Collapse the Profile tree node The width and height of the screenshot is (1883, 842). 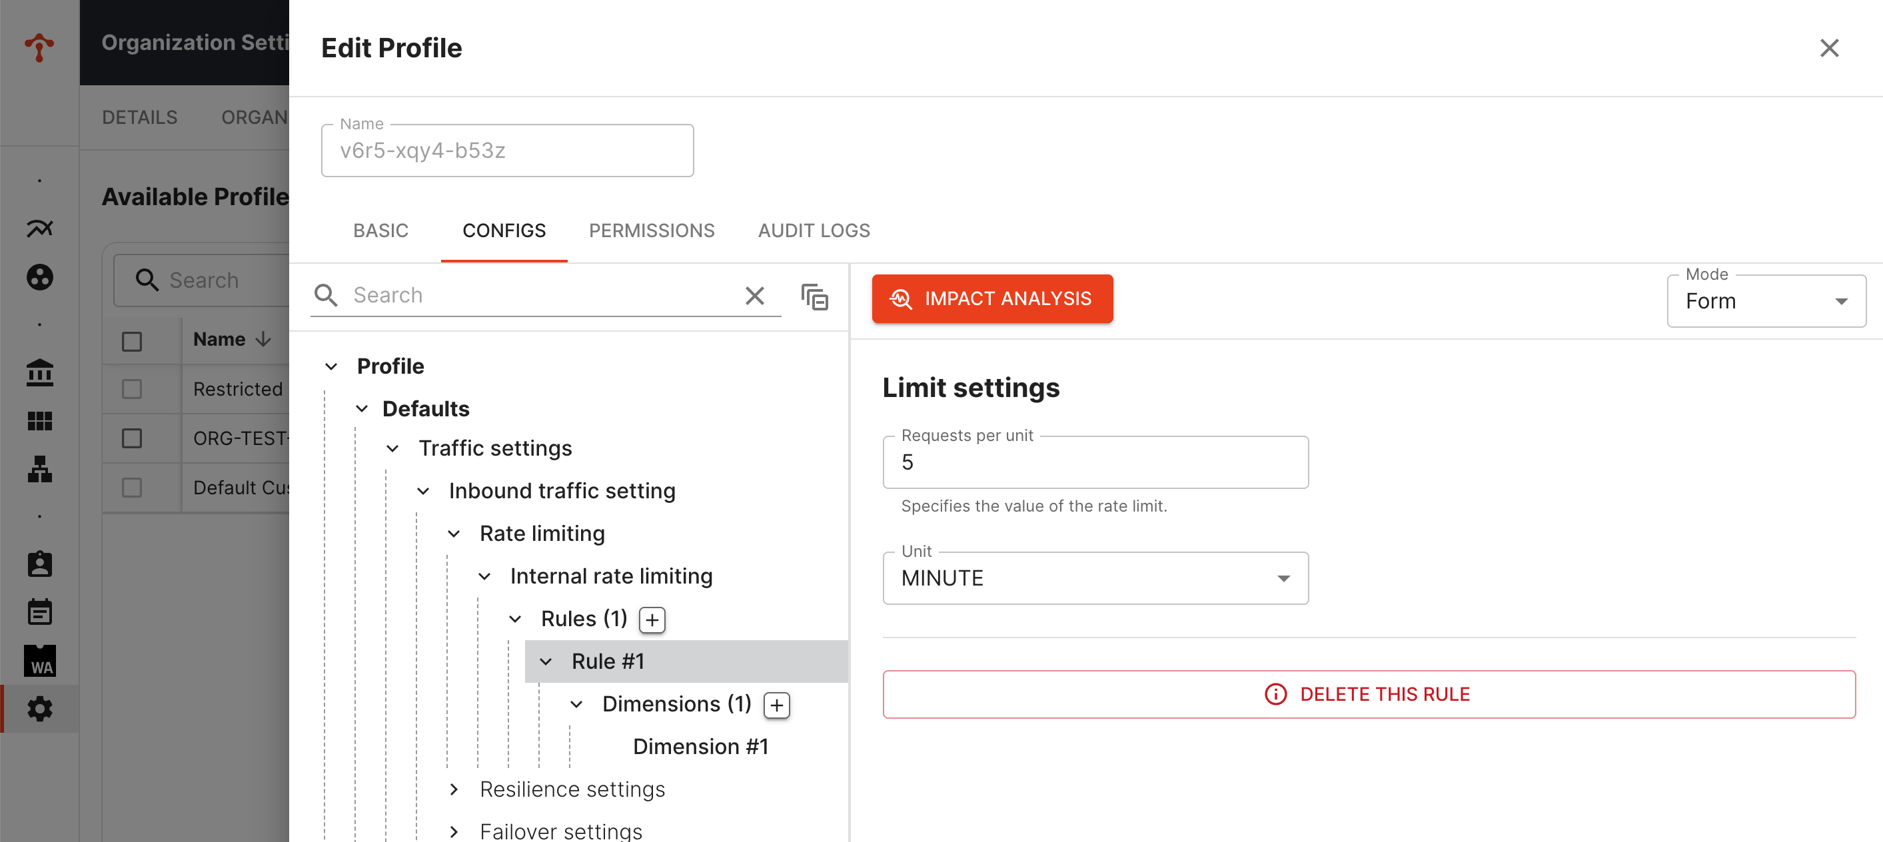[331, 366]
